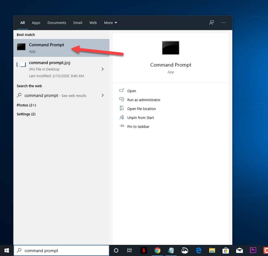Click the Unpin from Start icon

121,117
